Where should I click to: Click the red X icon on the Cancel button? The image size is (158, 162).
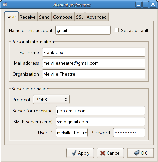click(x=103, y=153)
